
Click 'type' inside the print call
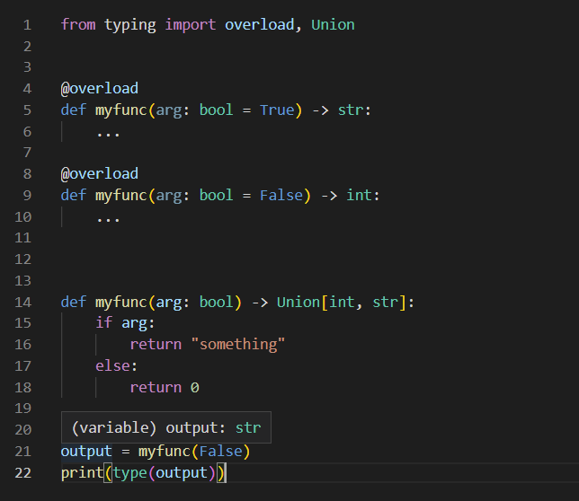click(130, 473)
